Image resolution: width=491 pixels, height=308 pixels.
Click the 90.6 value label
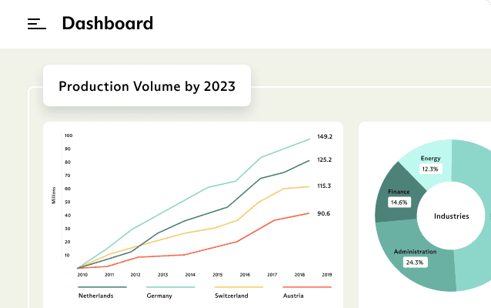(323, 214)
